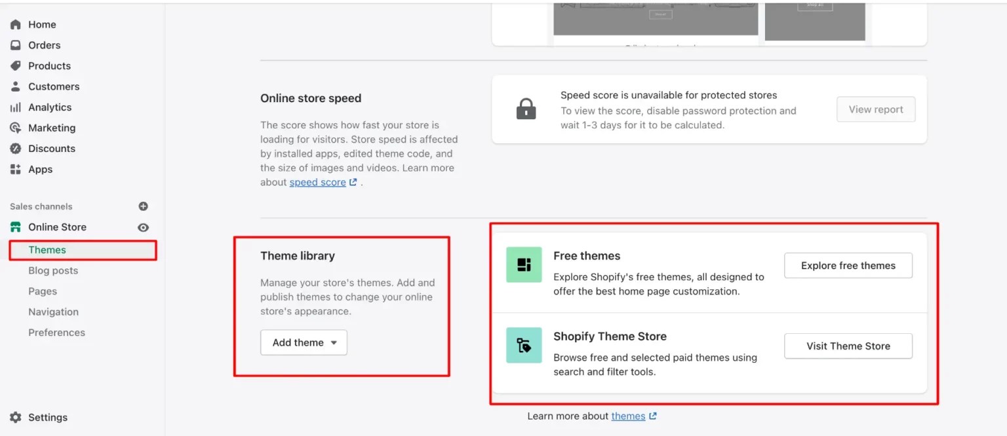1007x436 pixels.
Task: Click the Visit Theme Store button
Action: point(848,346)
